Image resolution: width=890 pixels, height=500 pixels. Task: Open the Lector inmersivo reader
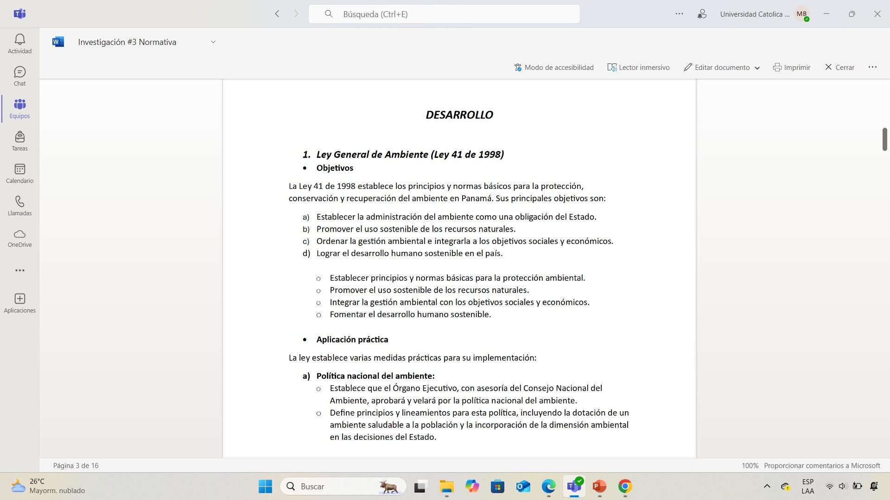point(638,68)
